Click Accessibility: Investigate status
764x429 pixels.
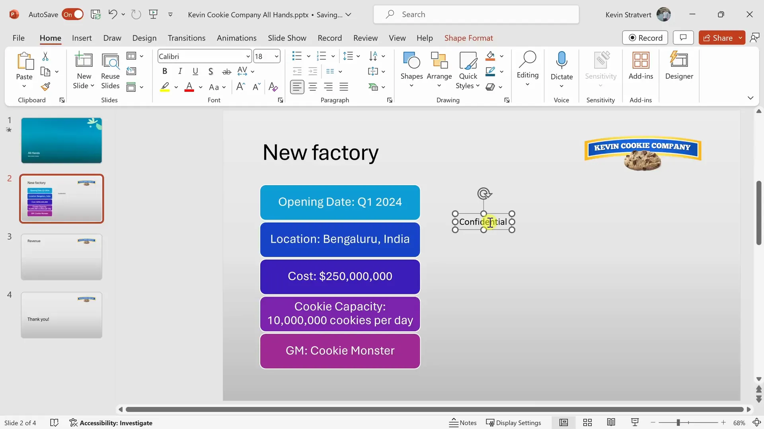[111, 423]
